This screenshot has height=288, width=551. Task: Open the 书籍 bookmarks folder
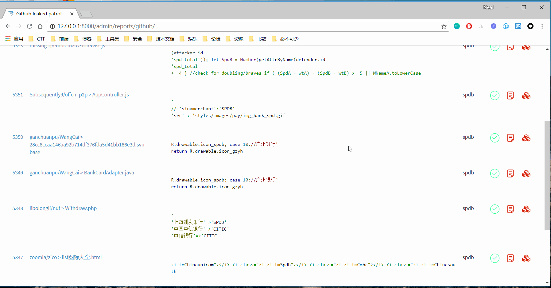pos(258,39)
